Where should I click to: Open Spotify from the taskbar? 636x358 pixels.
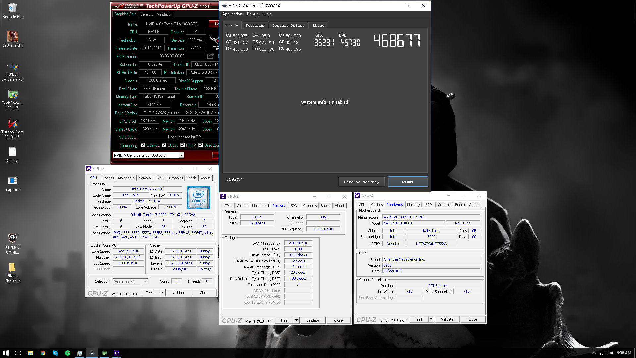68,353
